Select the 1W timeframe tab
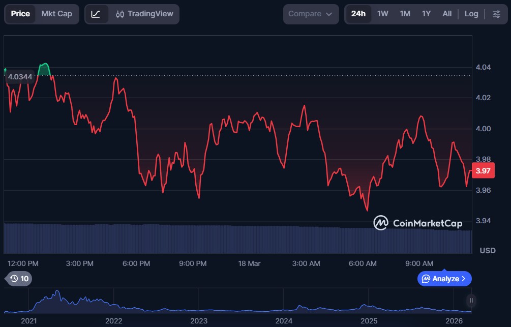 coord(383,14)
